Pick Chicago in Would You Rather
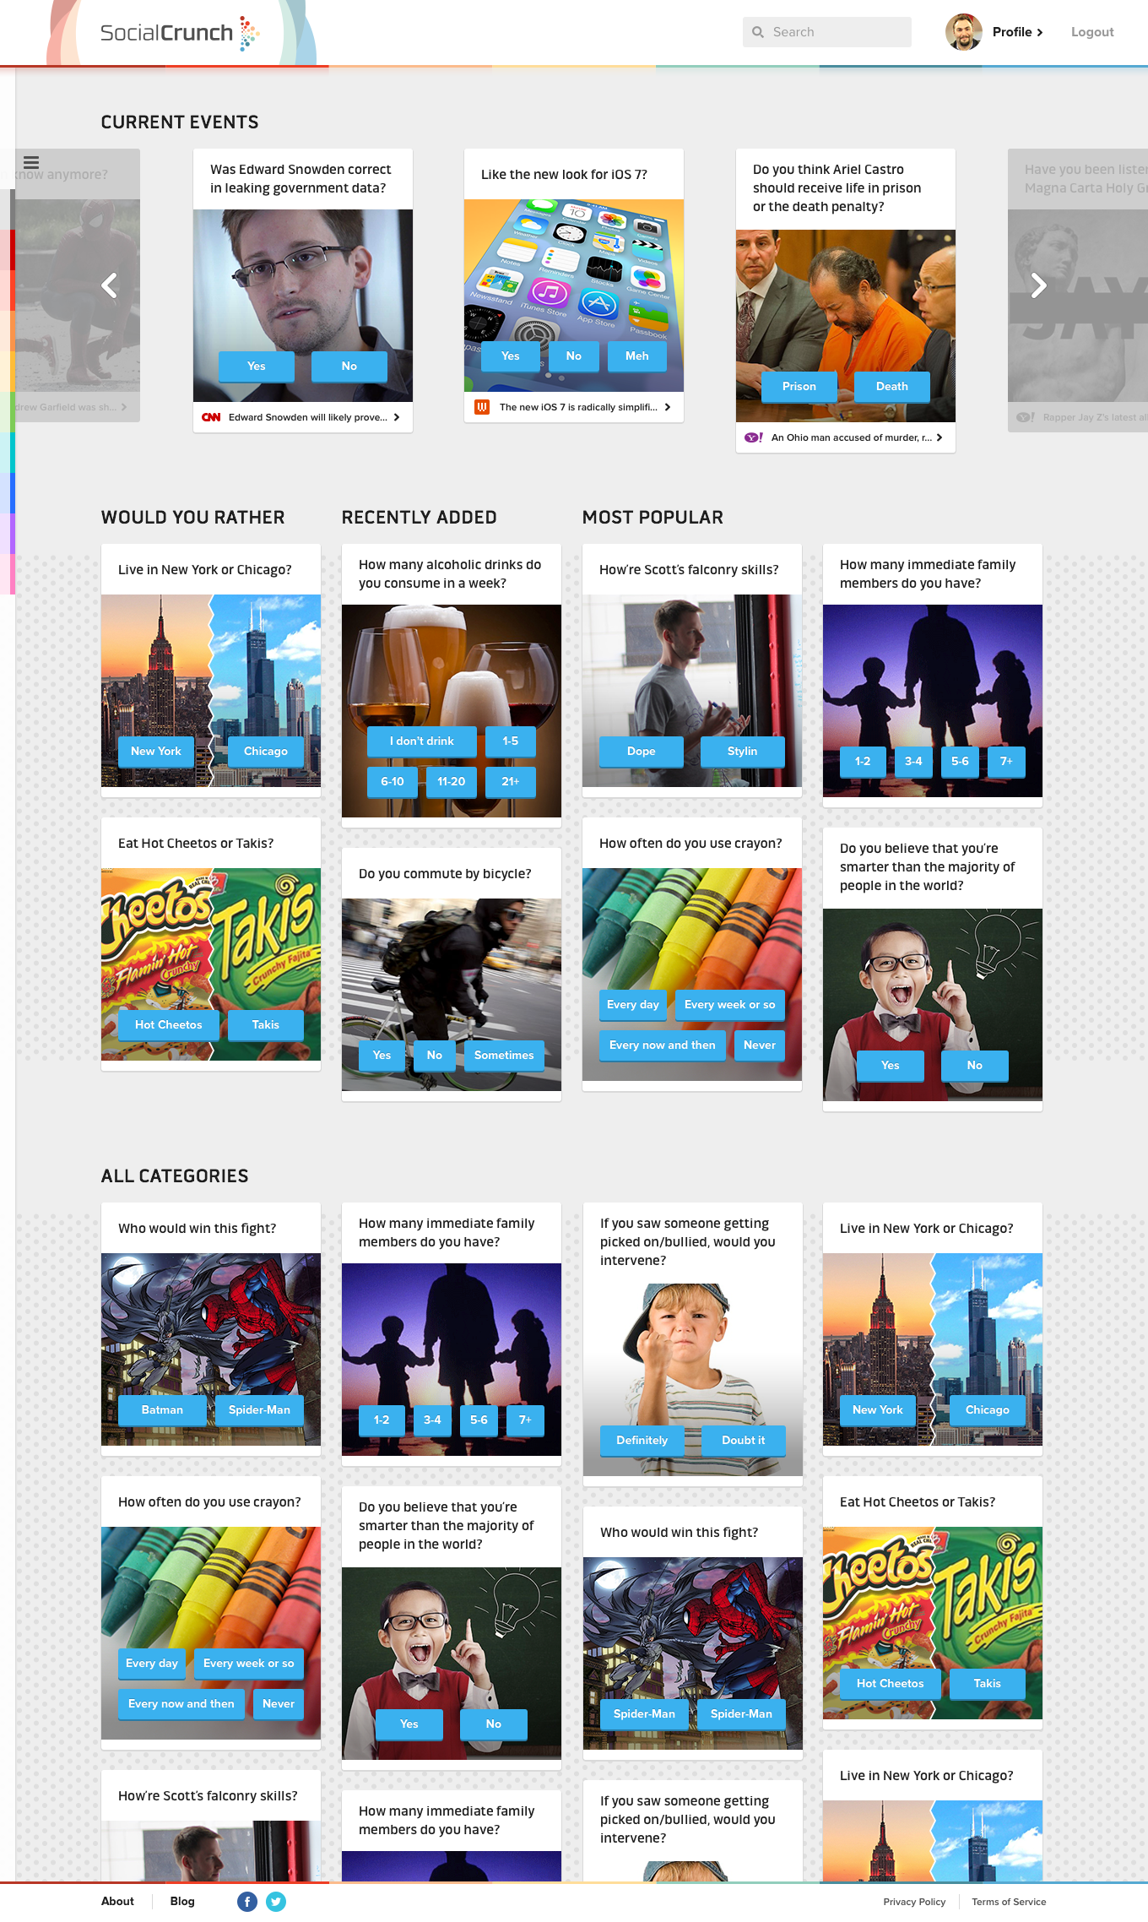 point(266,752)
